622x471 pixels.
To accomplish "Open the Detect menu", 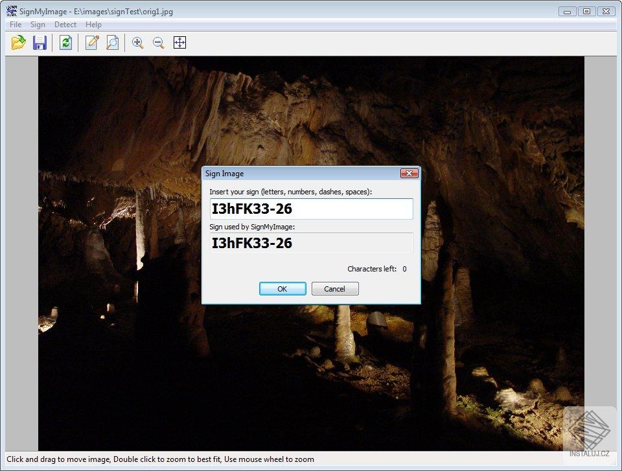I will pyautogui.click(x=65, y=25).
